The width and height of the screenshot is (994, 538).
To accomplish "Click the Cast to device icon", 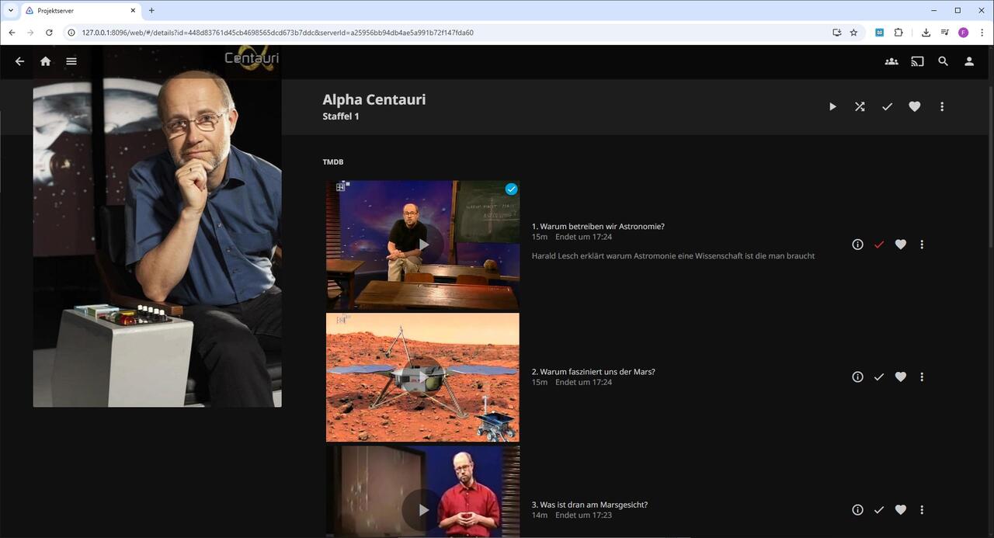I will pos(917,61).
